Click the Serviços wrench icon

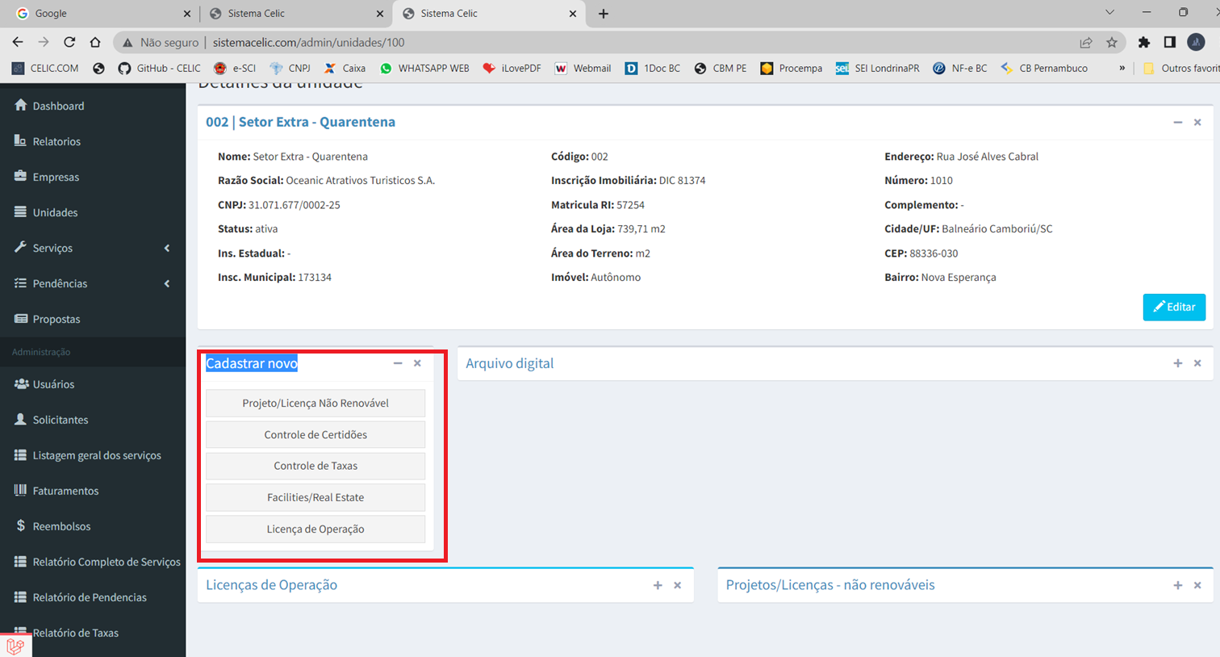(21, 248)
